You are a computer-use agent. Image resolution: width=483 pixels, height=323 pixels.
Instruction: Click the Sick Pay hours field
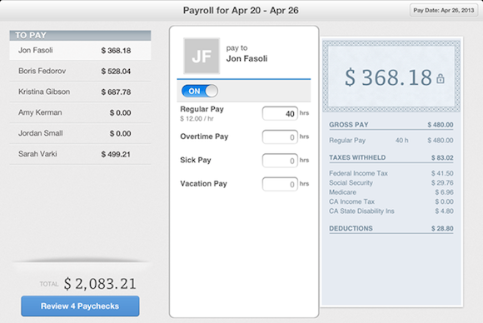pyautogui.click(x=280, y=161)
